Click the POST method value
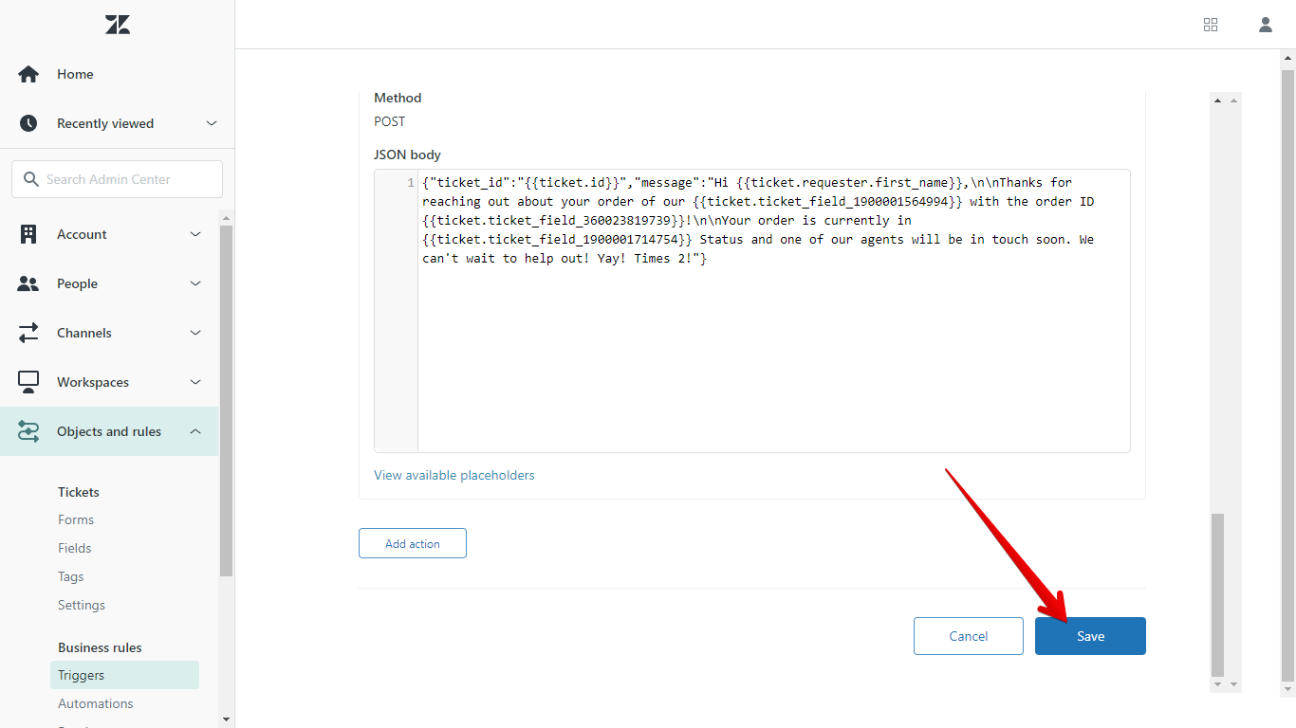Screen dimensions: 1296x728 point(390,121)
